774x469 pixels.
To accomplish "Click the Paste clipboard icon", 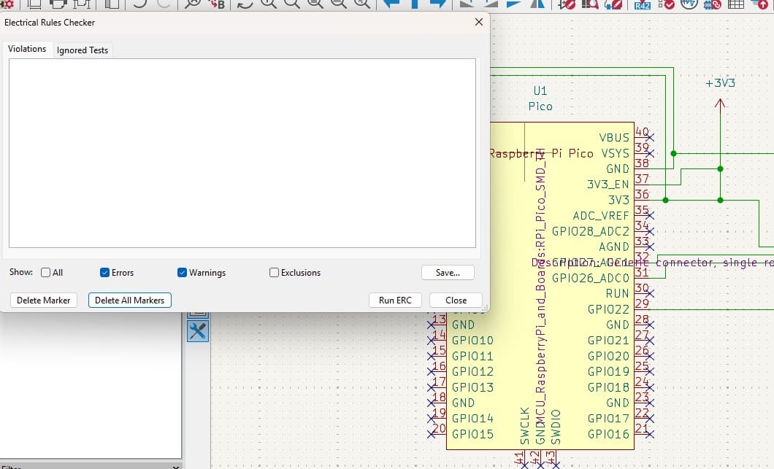I will point(112,4).
